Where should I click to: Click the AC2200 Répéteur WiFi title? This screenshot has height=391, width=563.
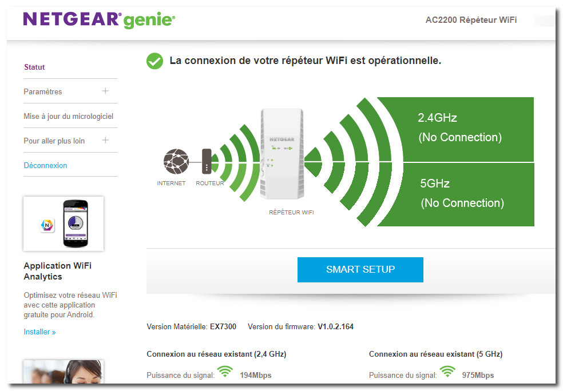[x=471, y=20]
